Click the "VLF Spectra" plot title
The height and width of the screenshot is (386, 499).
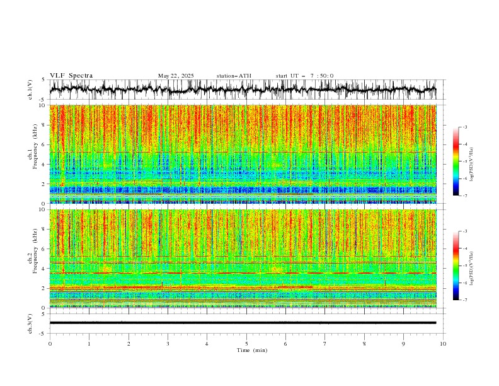(x=71, y=76)
